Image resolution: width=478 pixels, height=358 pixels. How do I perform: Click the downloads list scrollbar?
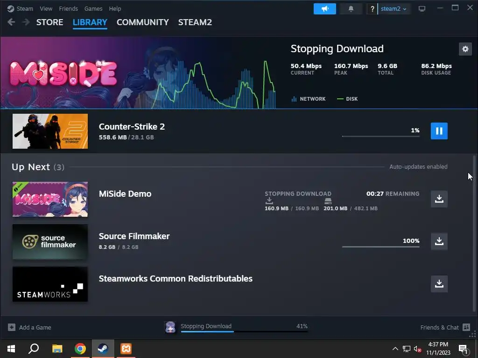click(474, 234)
